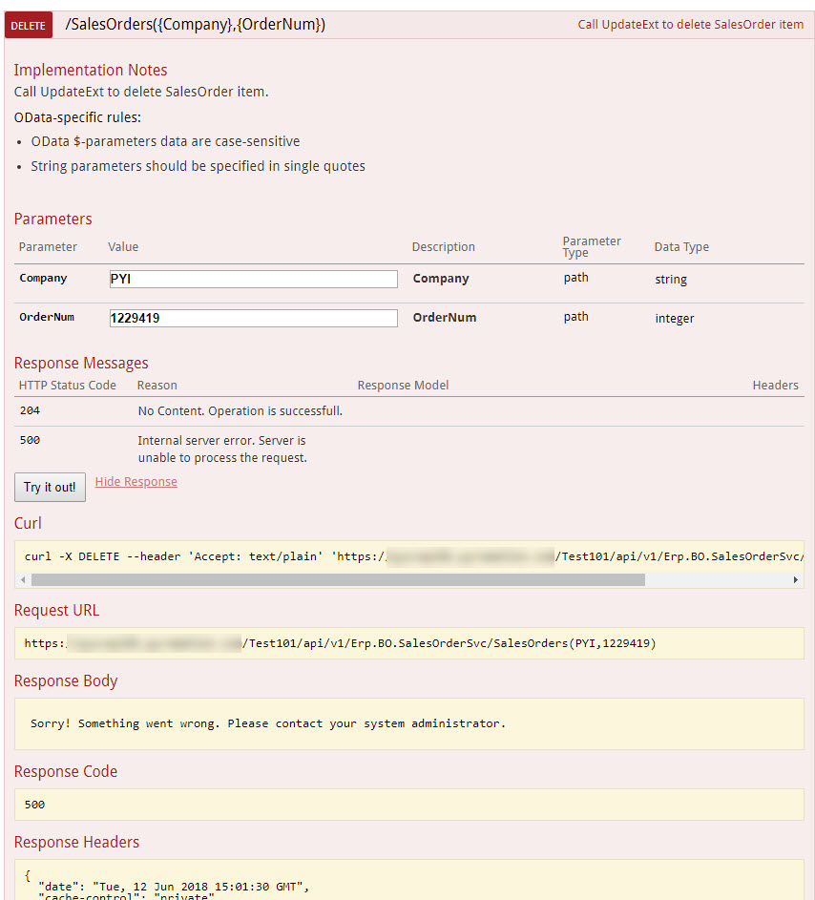This screenshot has width=815, height=900.
Task: Click the Curl section heading
Action: pos(28,523)
